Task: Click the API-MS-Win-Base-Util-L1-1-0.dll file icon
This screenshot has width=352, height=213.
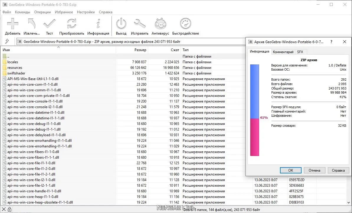Action: (4, 79)
